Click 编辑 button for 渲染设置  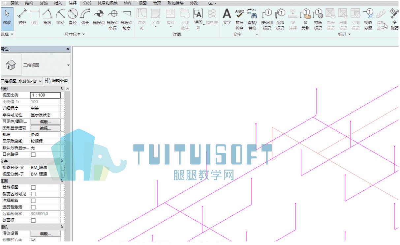pos(45,233)
